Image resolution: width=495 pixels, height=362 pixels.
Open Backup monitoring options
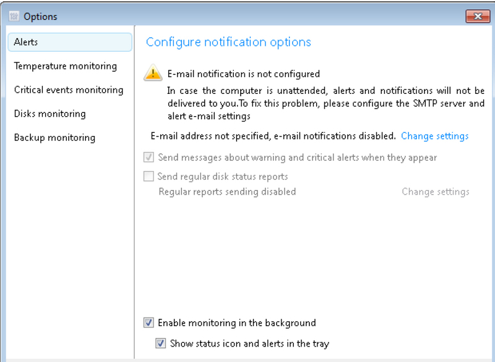(x=54, y=138)
